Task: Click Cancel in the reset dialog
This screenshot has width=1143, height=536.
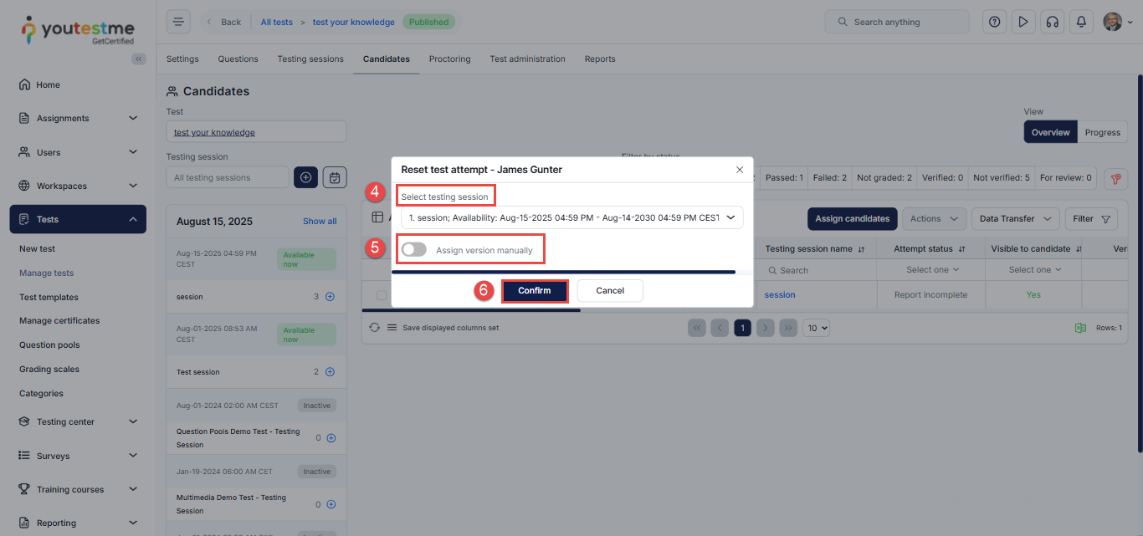Action: pyautogui.click(x=610, y=291)
